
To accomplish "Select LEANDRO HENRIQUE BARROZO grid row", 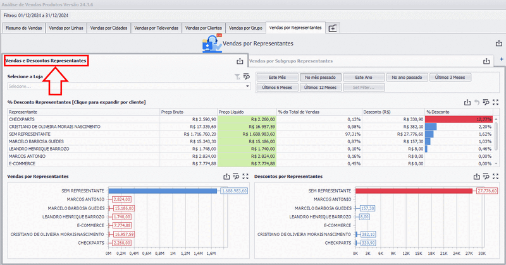I will (250, 149).
